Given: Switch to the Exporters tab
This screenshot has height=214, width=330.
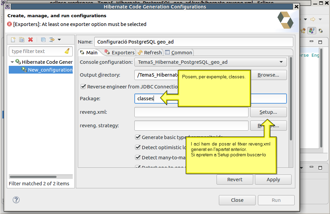Looking at the screenshot, I should (x=120, y=53).
